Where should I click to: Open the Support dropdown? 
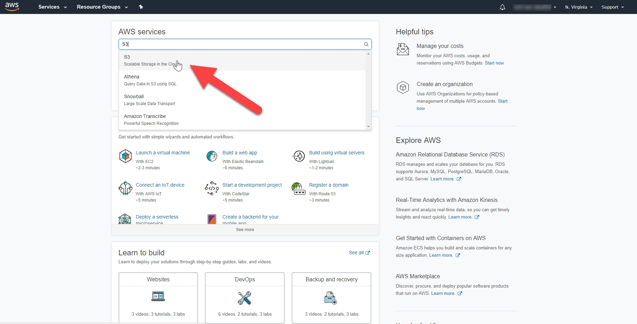tap(612, 7)
